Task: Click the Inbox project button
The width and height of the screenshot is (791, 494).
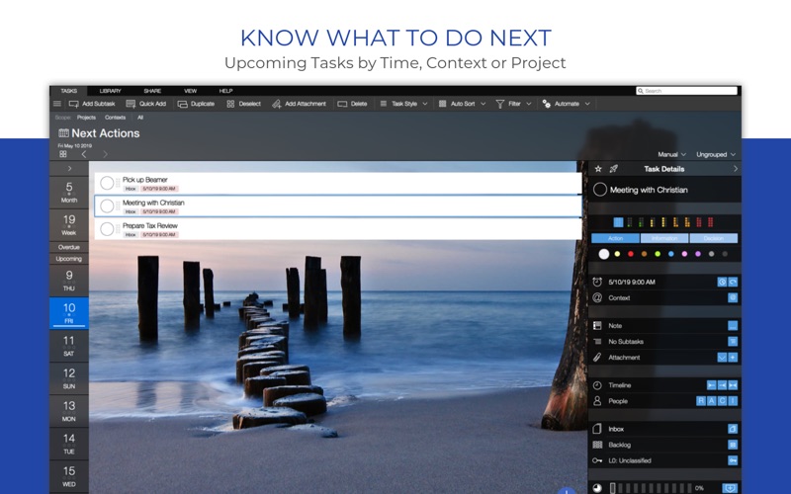Action: [733, 429]
